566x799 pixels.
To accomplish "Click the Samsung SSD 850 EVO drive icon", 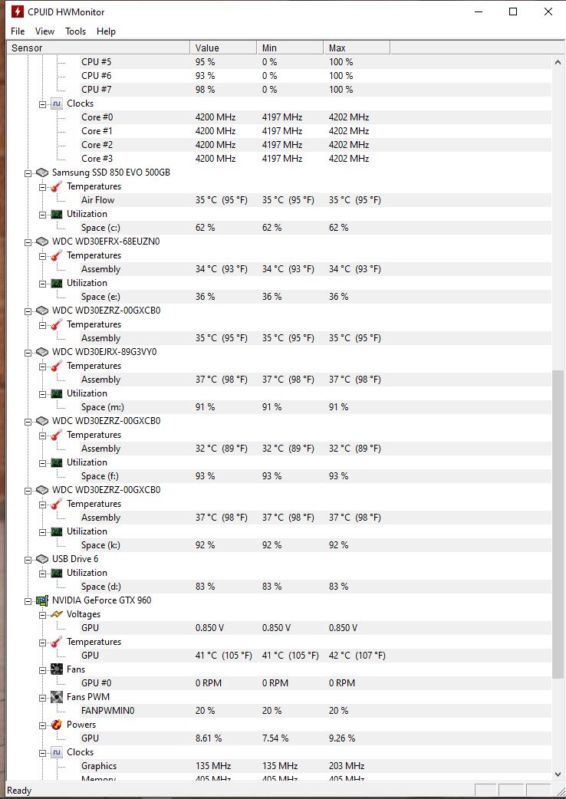I will pos(42,173).
